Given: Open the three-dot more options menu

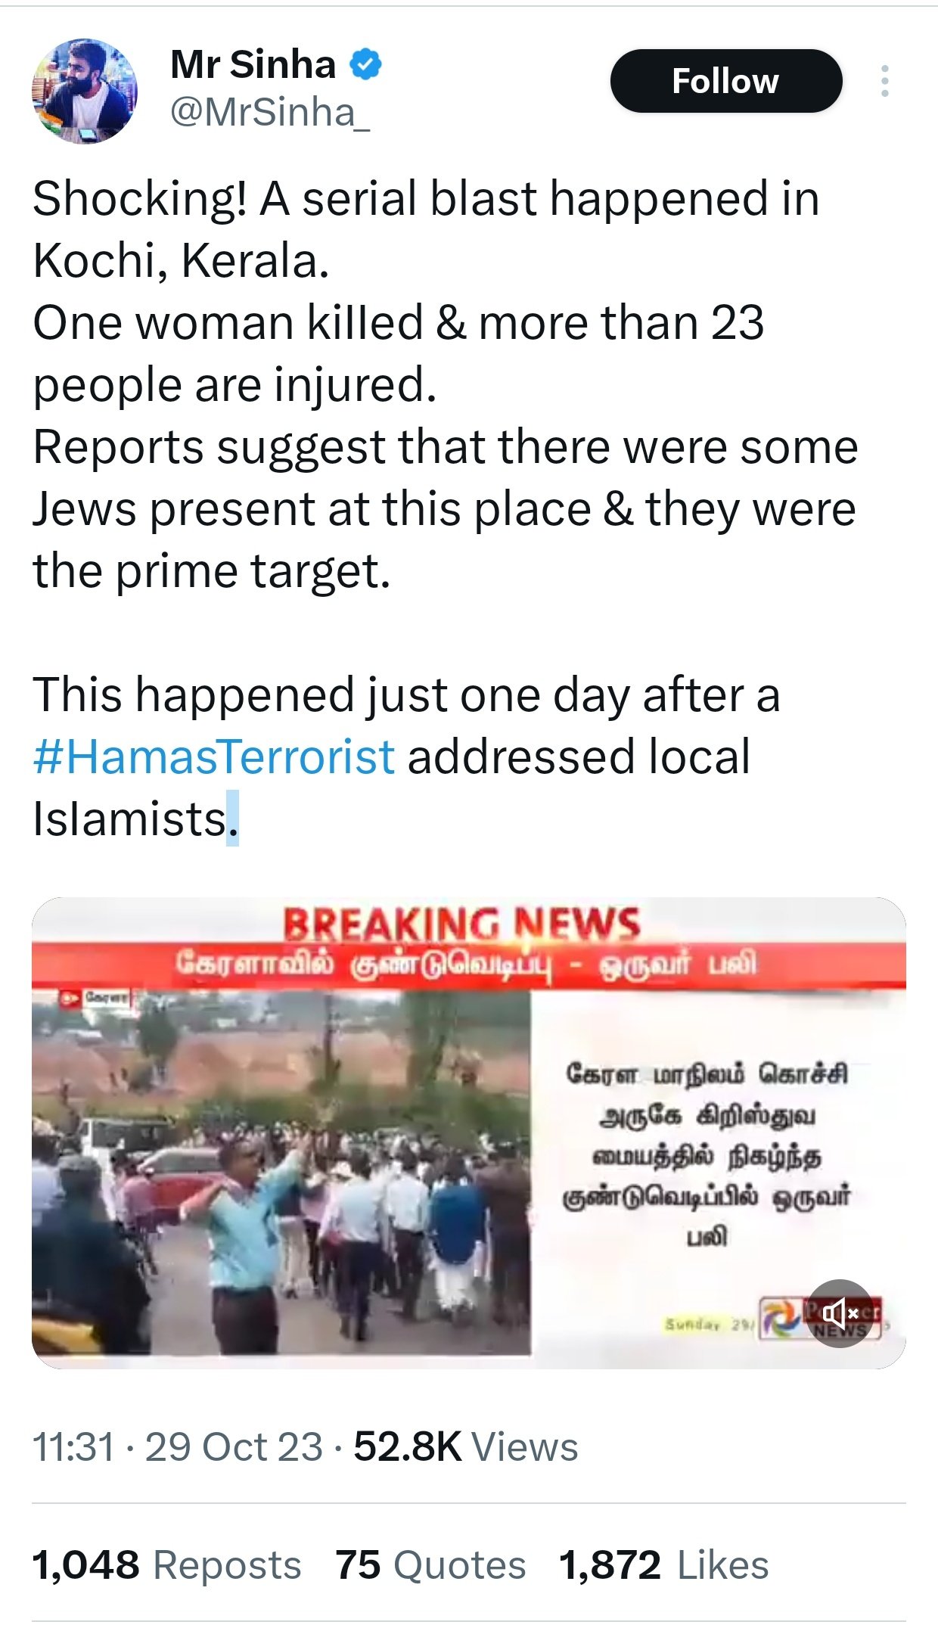Looking at the screenshot, I should click(x=884, y=81).
